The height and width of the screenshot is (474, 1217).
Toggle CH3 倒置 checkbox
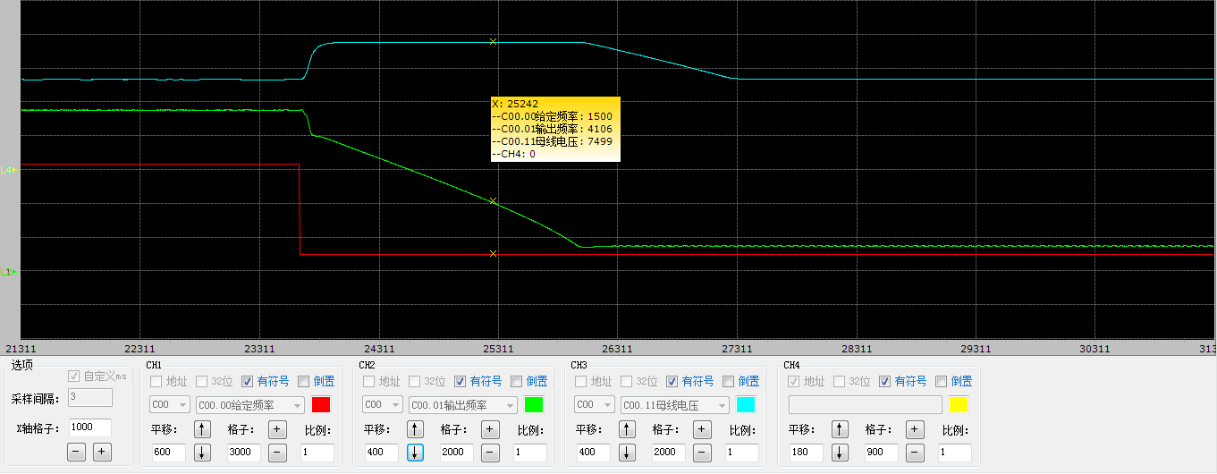click(728, 381)
